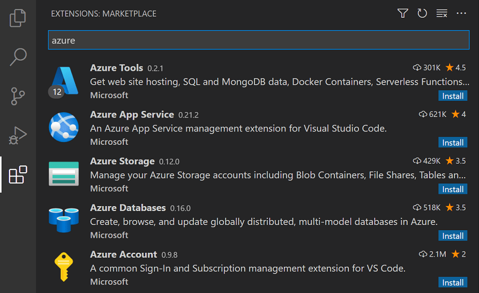The height and width of the screenshot is (293, 479).
Task: Install the Azure Tools extension
Action: [453, 96]
